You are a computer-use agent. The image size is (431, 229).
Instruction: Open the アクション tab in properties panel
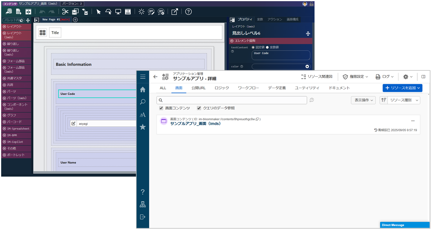pyautogui.click(x=275, y=19)
